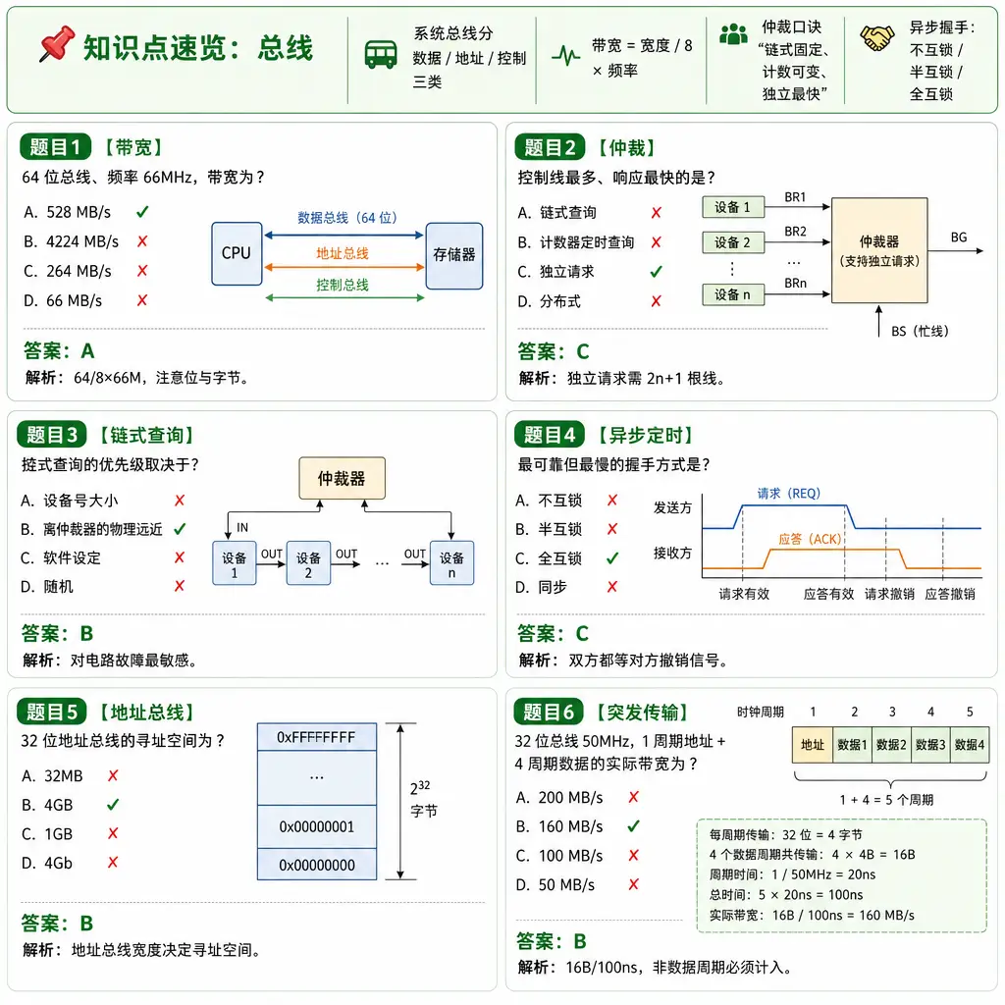Image resolution: width=1005 pixels, height=1005 pixels.
Task: Click the 【异步定时】 heading
Action: (x=646, y=435)
